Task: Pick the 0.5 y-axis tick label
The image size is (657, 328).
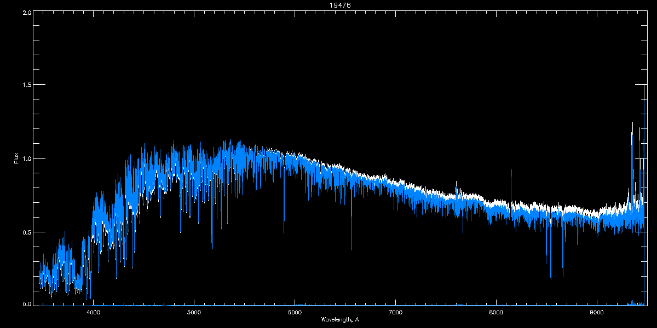Action: pos(26,232)
